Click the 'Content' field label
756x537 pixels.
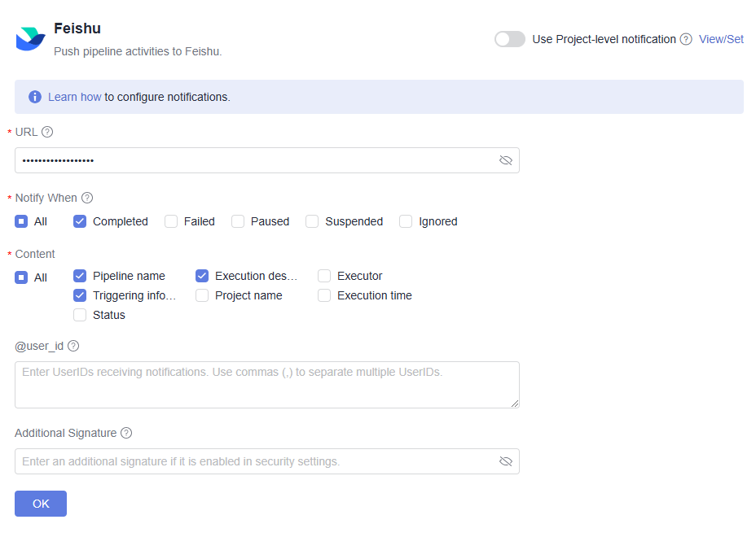coord(35,254)
